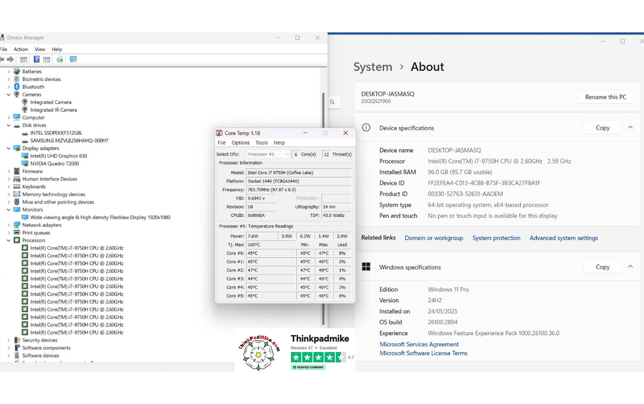Open Microsoft Software License Terms link
The image size is (644, 404).
[x=423, y=353]
